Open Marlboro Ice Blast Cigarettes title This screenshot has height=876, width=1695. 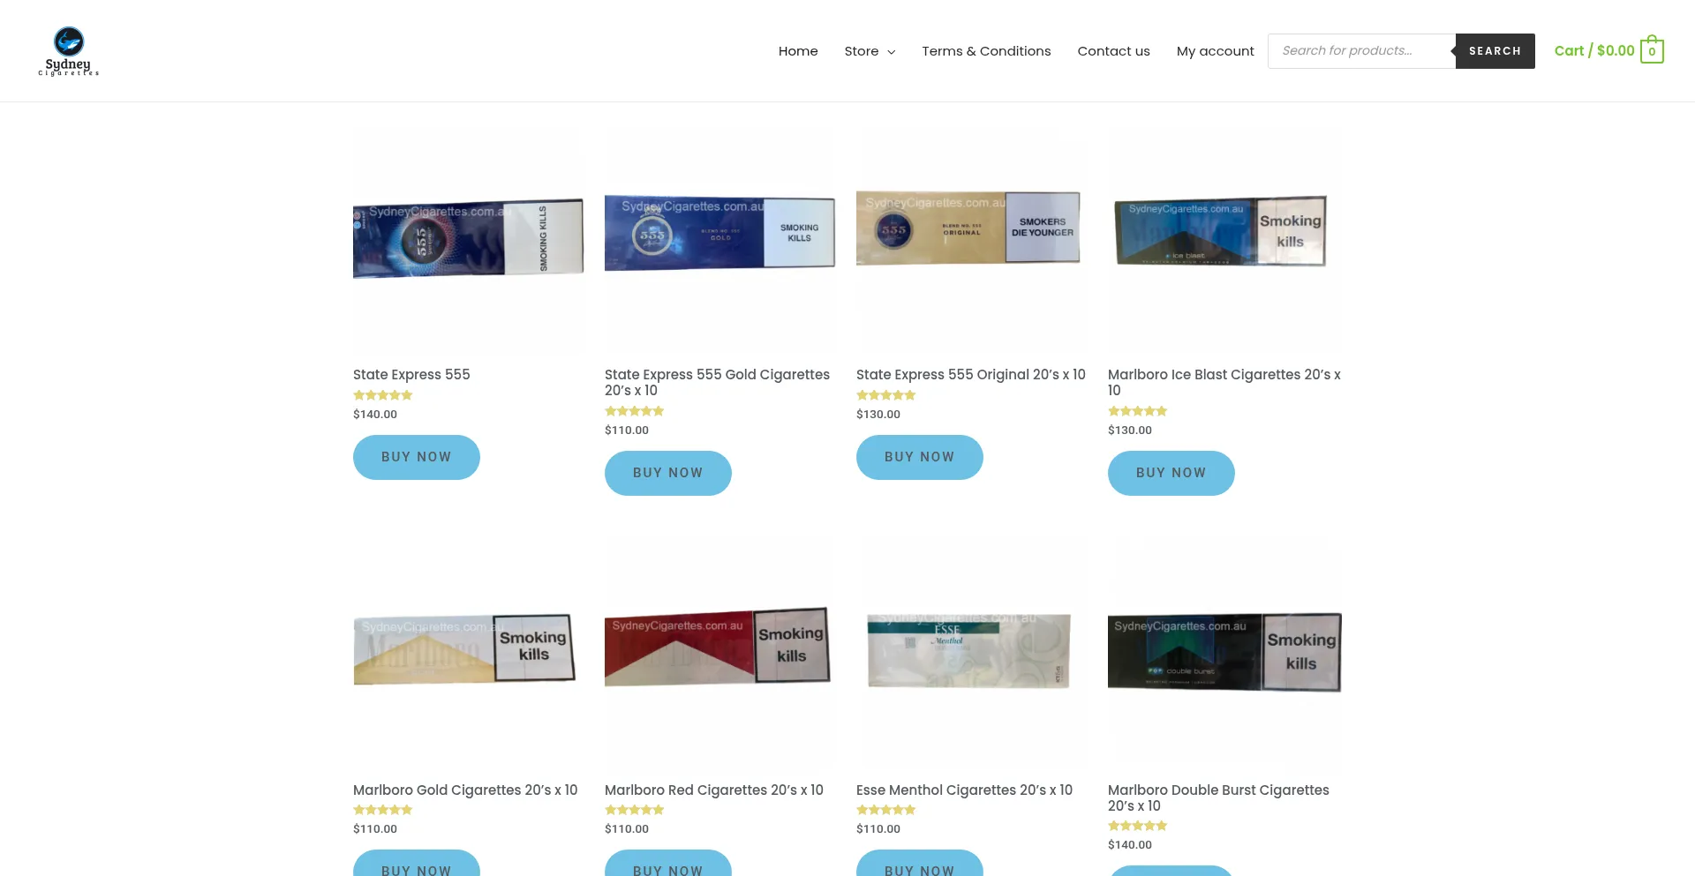pos(1224,383)
